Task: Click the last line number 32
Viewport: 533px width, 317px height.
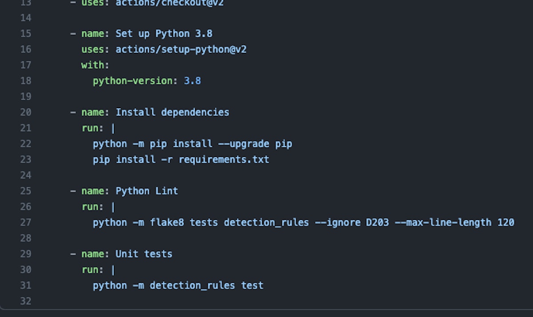Action: [x=26, y=301]
